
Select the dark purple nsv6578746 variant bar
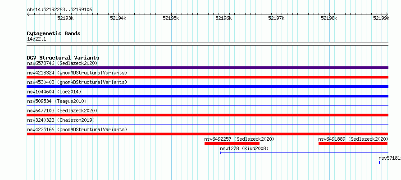pos(207,68)
